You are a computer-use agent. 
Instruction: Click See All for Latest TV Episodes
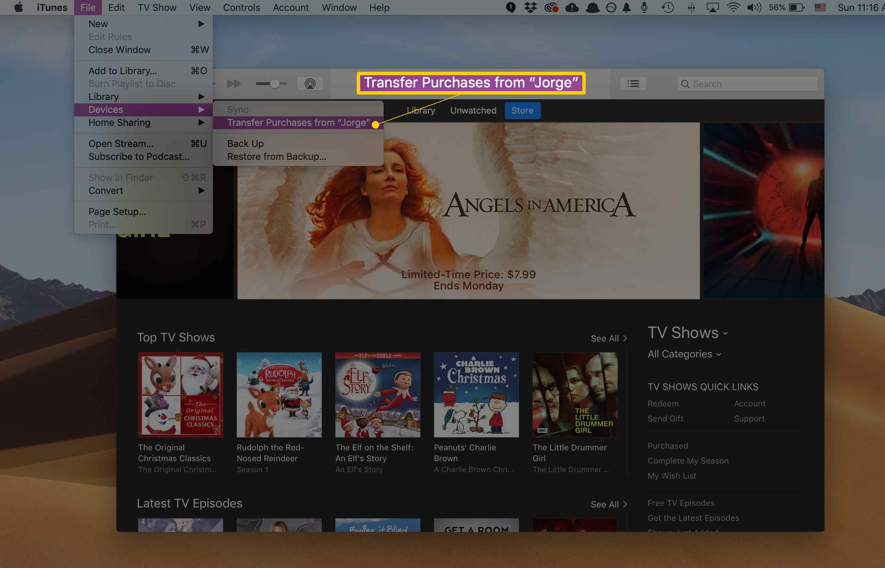click(609, 504)
